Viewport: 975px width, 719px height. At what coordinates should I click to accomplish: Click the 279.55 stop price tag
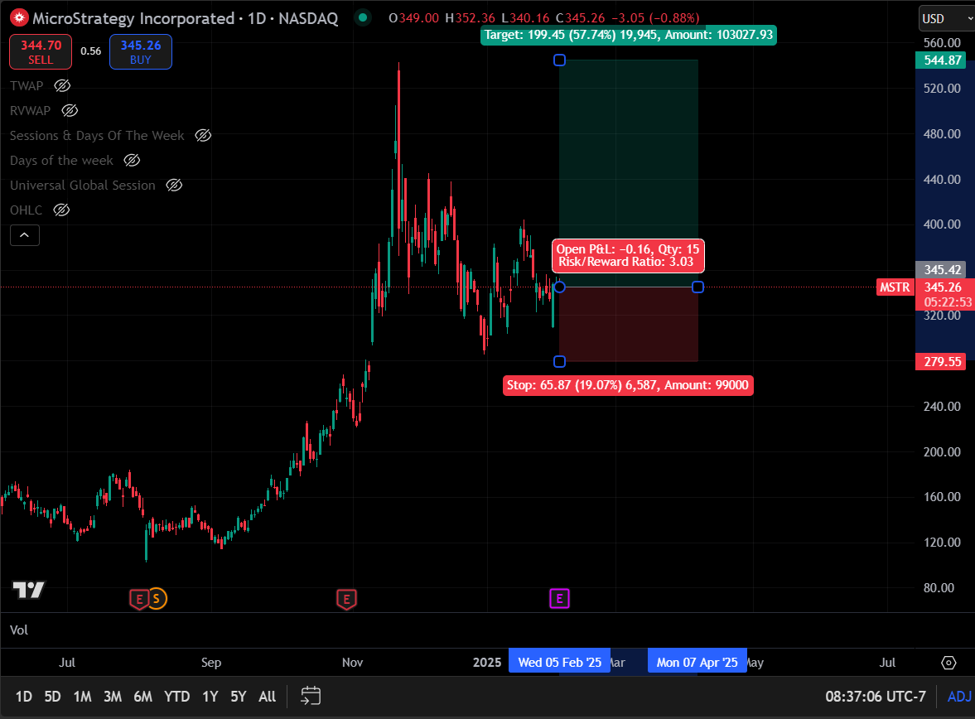click(942, 361)
